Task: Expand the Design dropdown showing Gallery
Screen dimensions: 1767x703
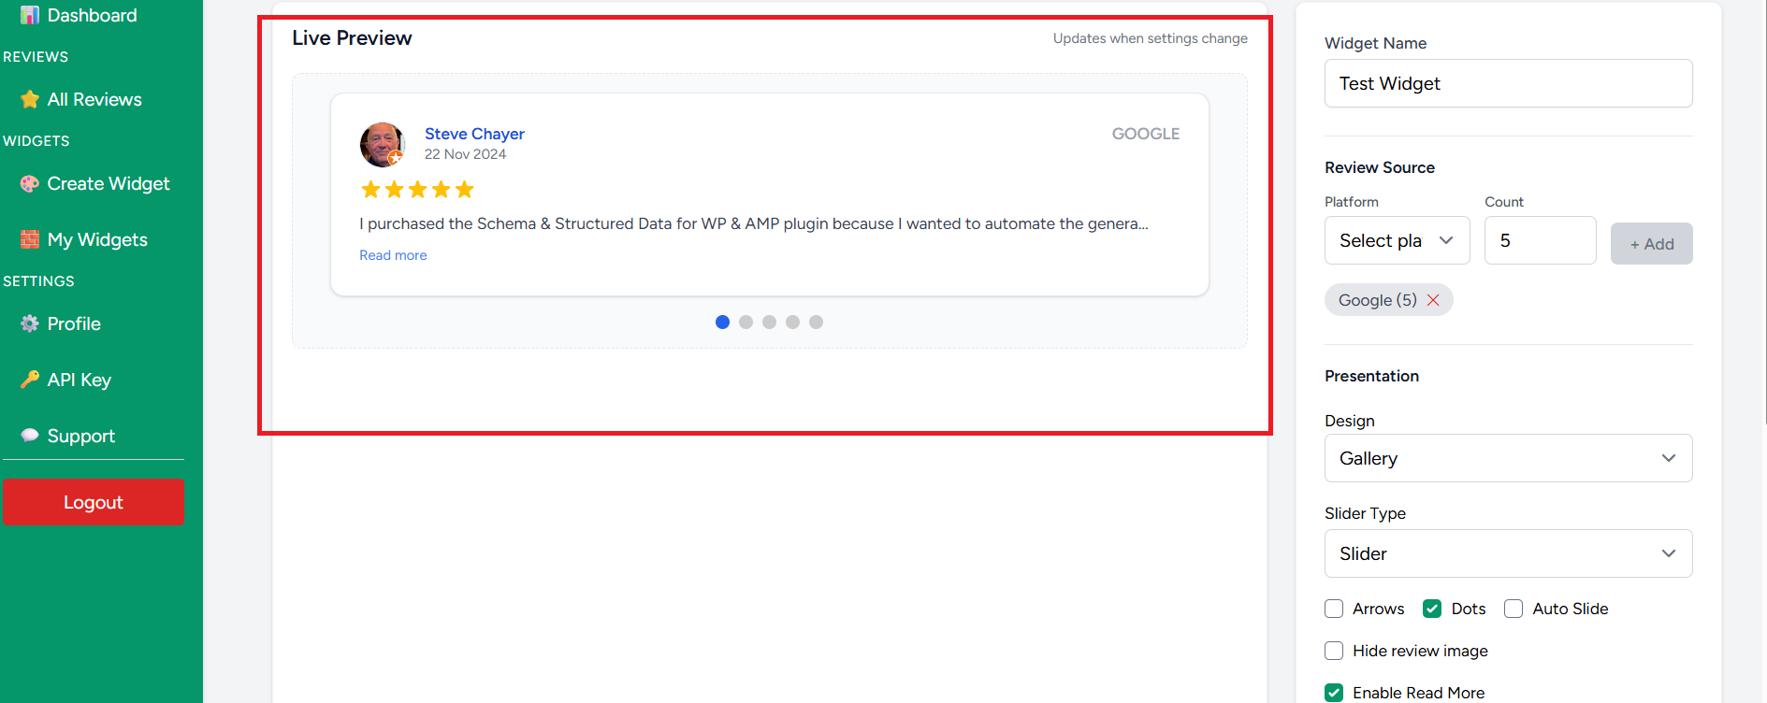Action: pyautogui.click(x=1508, y=458)
